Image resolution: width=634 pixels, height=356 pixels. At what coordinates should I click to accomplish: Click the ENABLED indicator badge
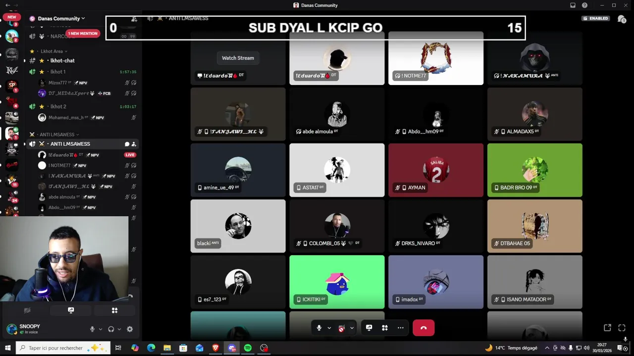[x=596, y=18]
